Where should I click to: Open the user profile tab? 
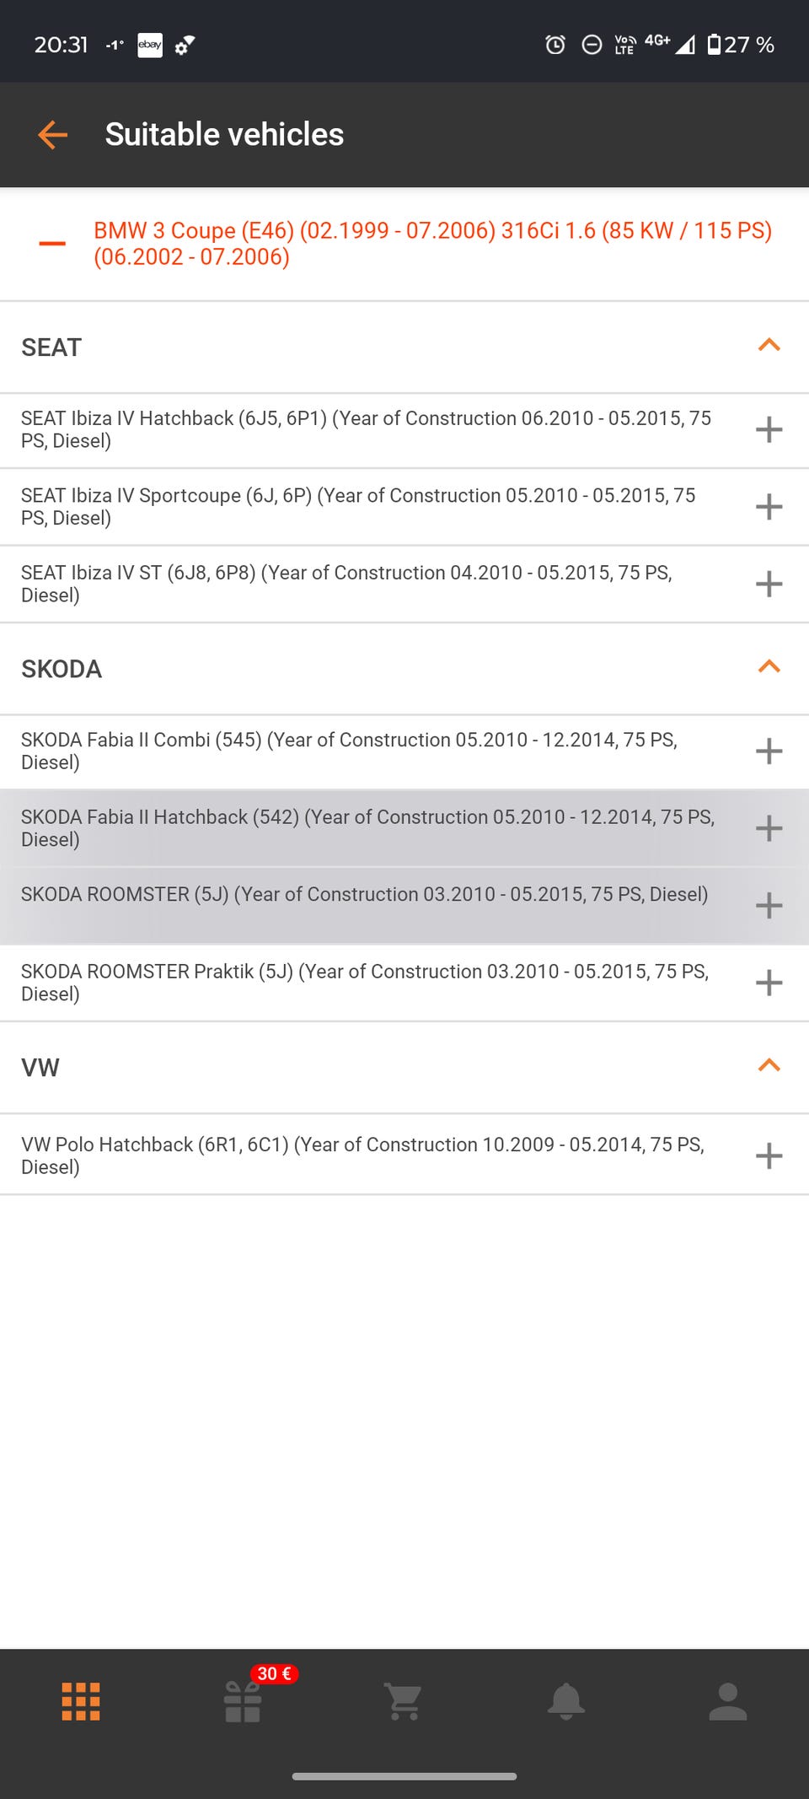click(x=728, y=1701)
